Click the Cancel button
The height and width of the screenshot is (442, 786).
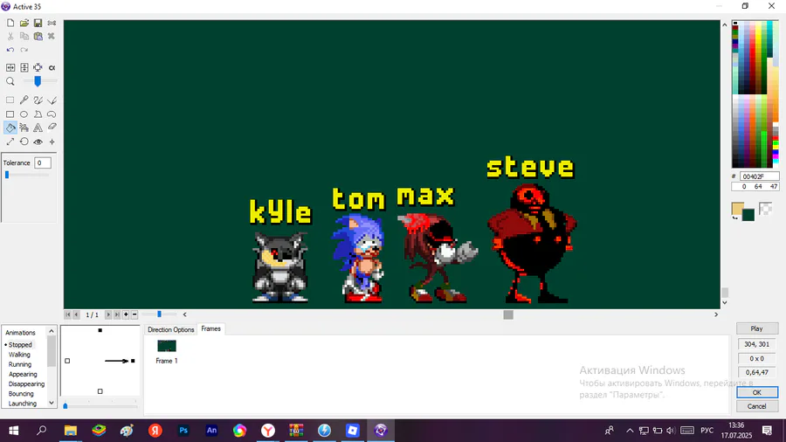(x=757, y=406)
